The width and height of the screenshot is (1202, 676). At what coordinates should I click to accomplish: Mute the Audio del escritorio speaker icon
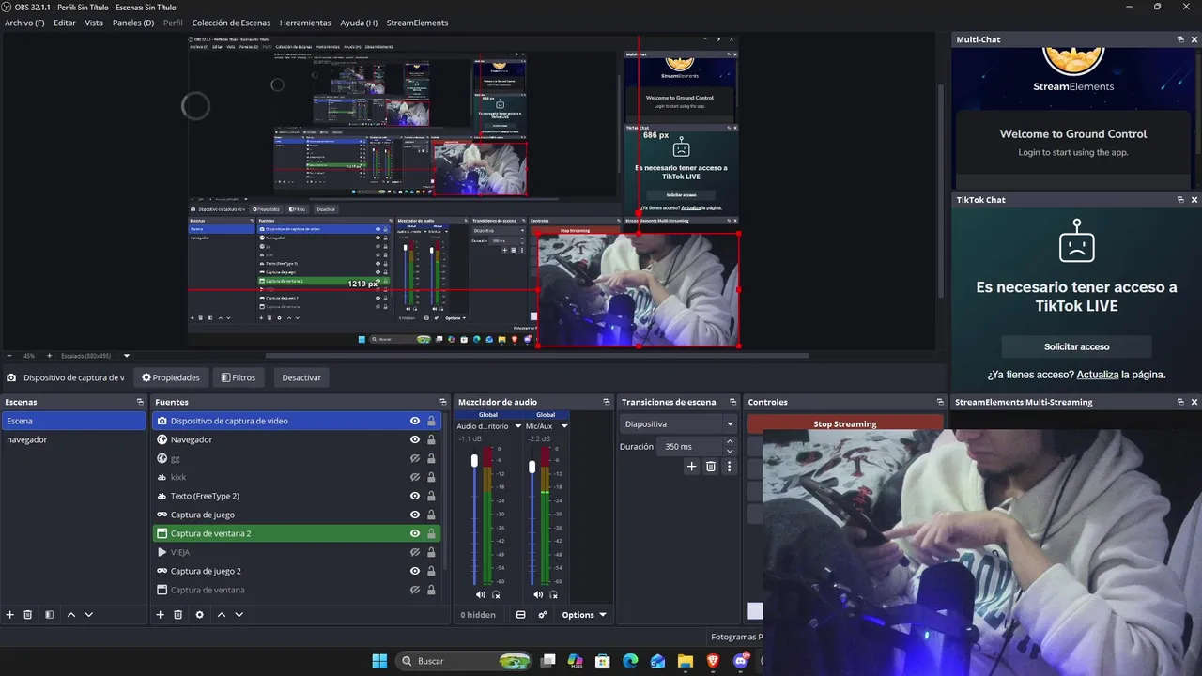pos(481,594)
